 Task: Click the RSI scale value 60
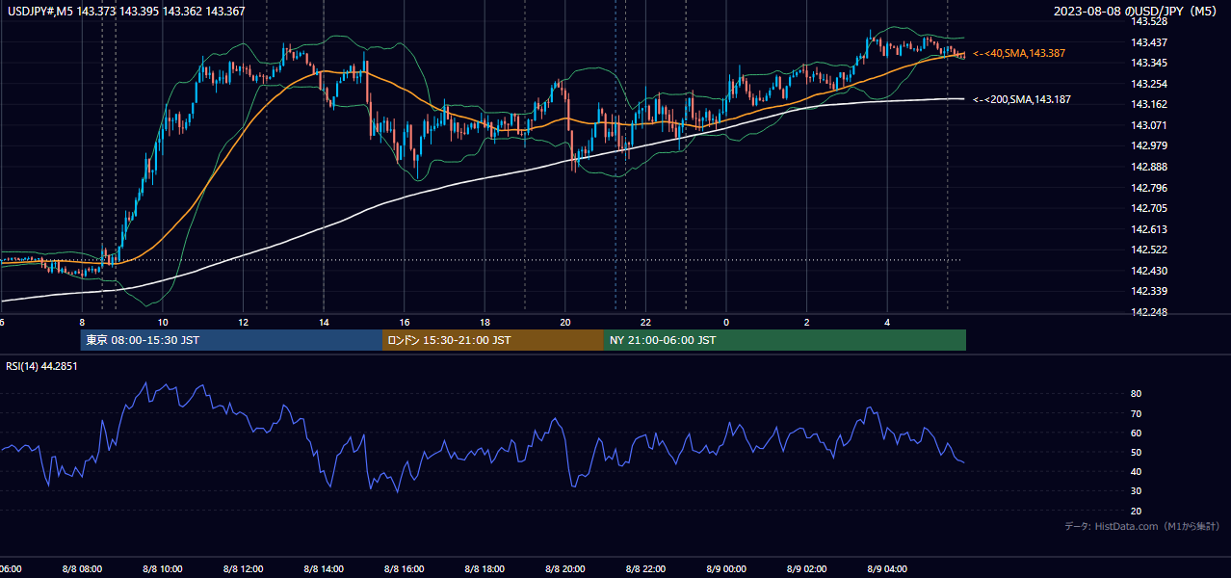[1137, 433]
